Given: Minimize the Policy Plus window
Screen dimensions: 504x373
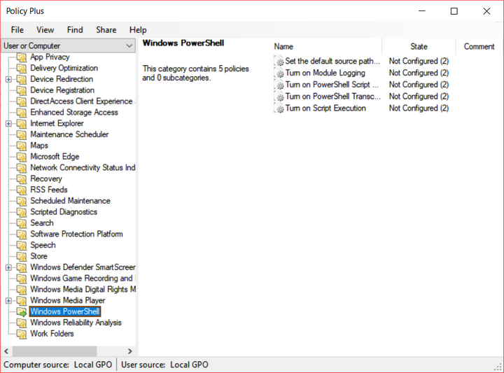Looking at the screenshot, I should pos(422,11).
